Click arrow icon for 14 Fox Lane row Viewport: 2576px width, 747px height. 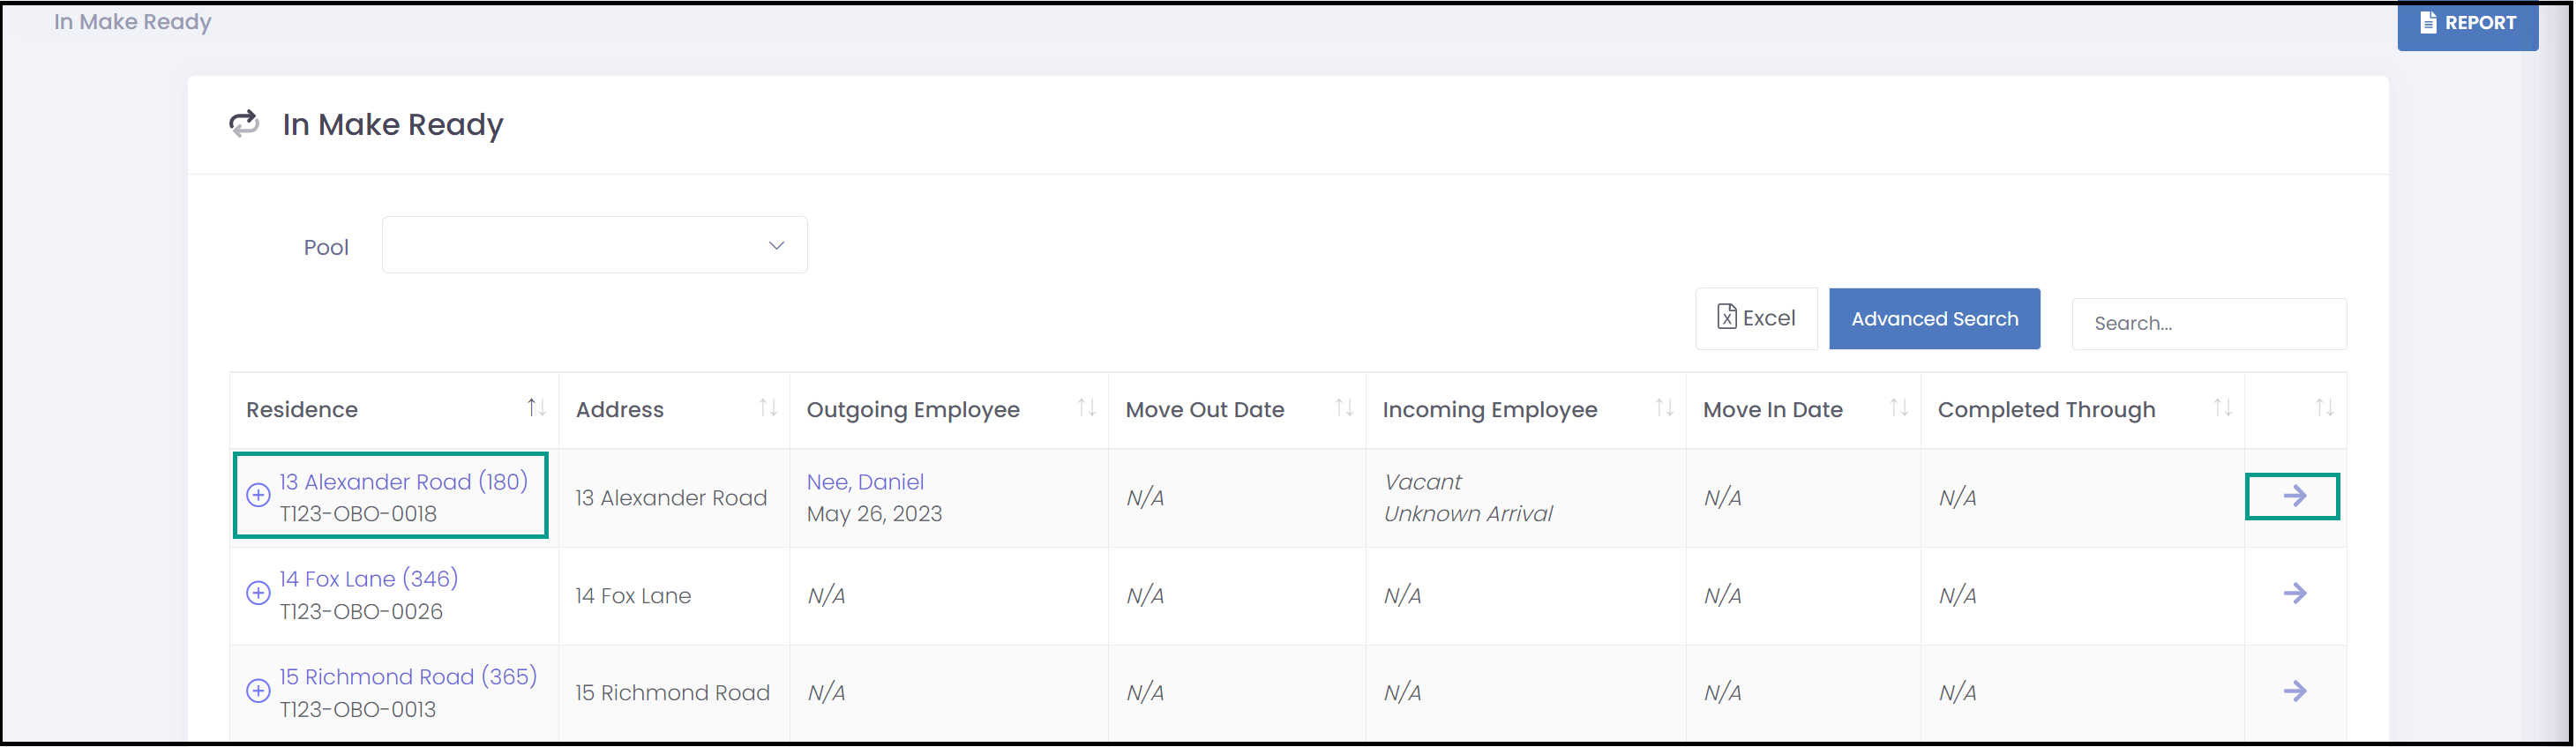pos(2294,593)
